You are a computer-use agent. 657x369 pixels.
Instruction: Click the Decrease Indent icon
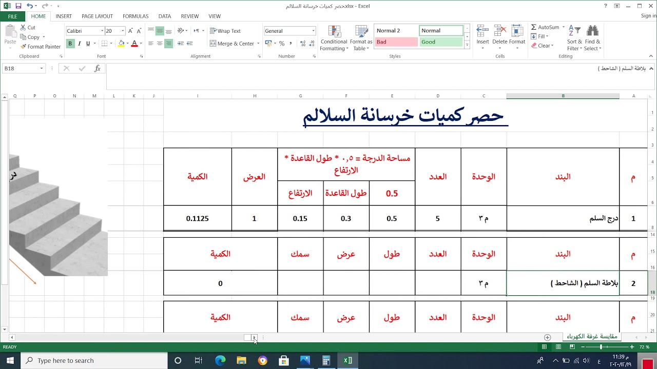(181, 44)
